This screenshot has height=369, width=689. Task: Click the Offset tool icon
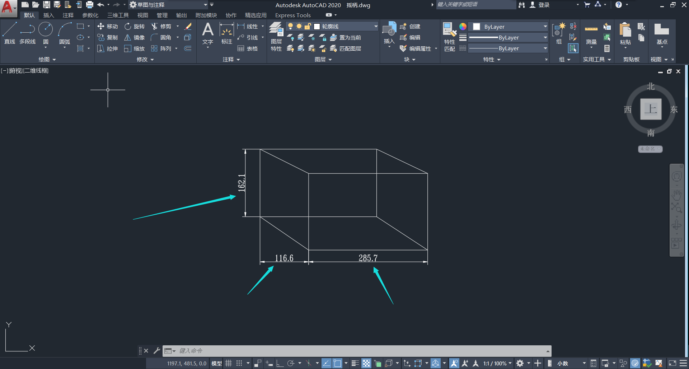[188, 48]
